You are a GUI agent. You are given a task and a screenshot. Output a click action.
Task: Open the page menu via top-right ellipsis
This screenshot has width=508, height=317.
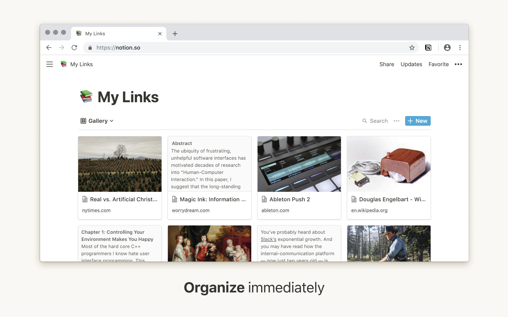click(458, 64)
